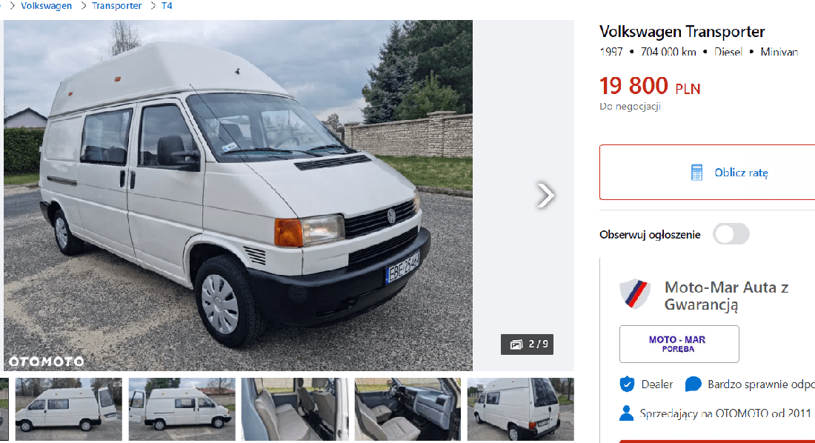Open the Transporter breadcrumb link
Viewport: 815px width, 443px height.
coord(117,6)
